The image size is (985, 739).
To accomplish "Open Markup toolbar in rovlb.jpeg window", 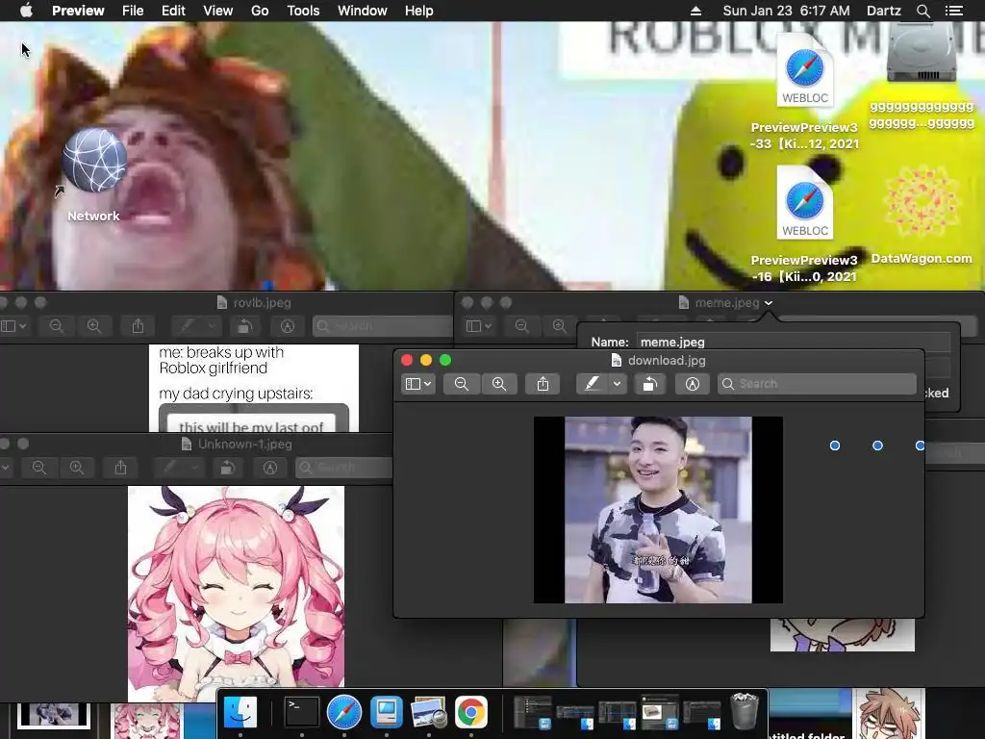I will 287,326.
